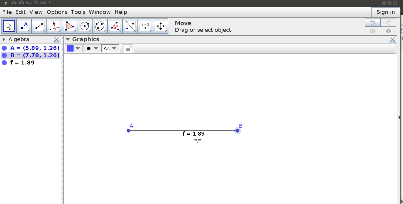Select the Angle tool

coord(115,26)
